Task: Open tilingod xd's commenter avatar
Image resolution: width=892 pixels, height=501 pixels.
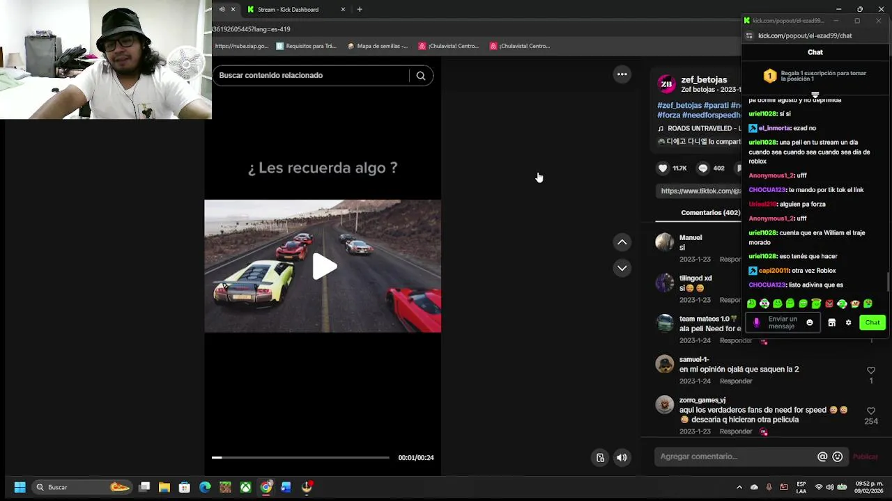Action: pos(665,283)
